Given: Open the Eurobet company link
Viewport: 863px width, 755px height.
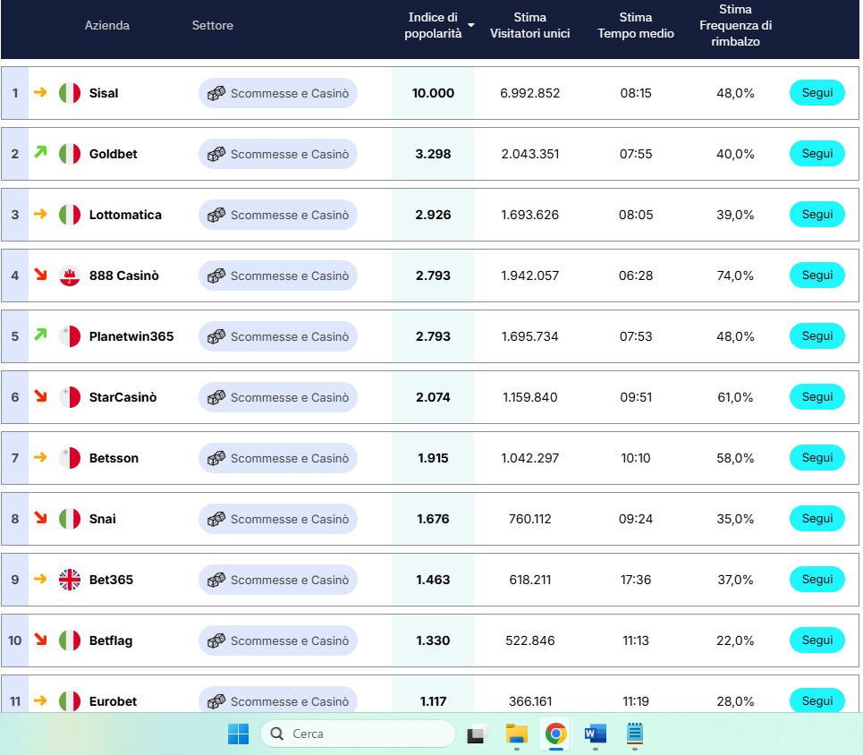Looking at the screenshot, I should coord(113,701).
